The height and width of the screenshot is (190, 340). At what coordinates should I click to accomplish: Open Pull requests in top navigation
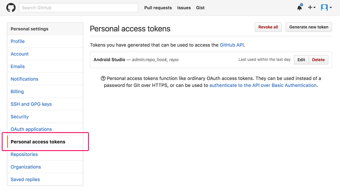pos(158,8)
